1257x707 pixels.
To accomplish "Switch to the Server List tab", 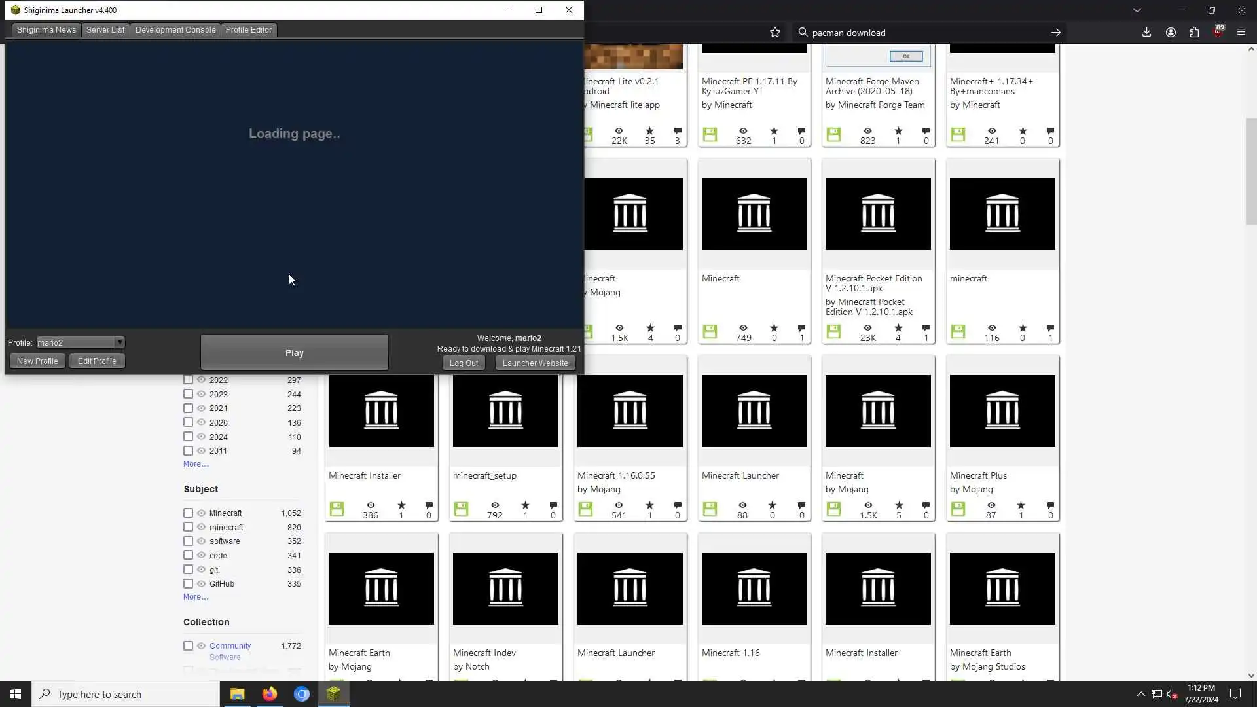I will coord(105,30).
